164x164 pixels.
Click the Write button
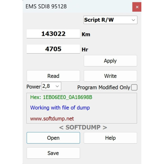tap(110, 76)
